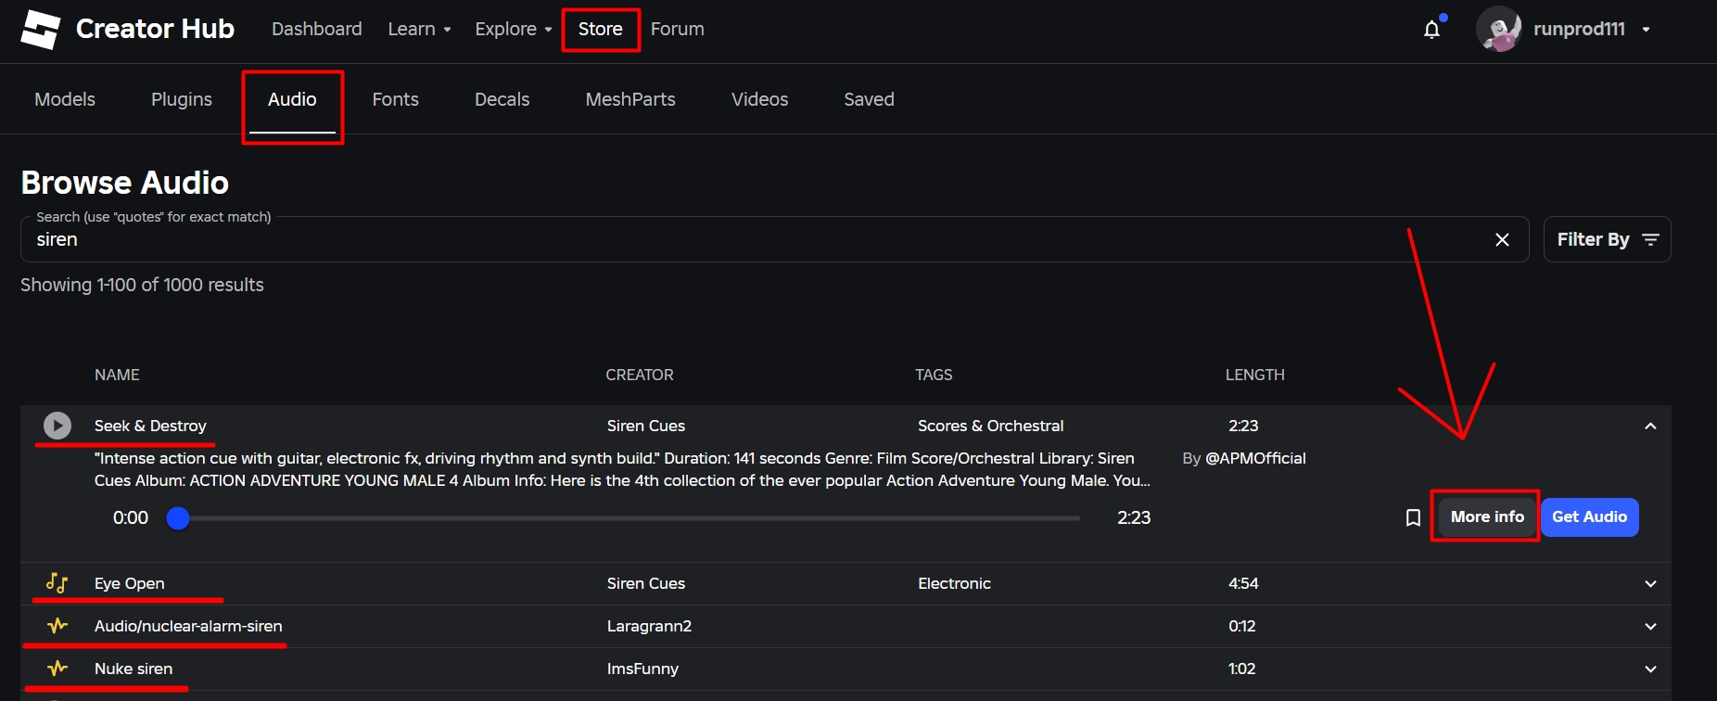Click the ImsFunny creator name

pos(642,669)
